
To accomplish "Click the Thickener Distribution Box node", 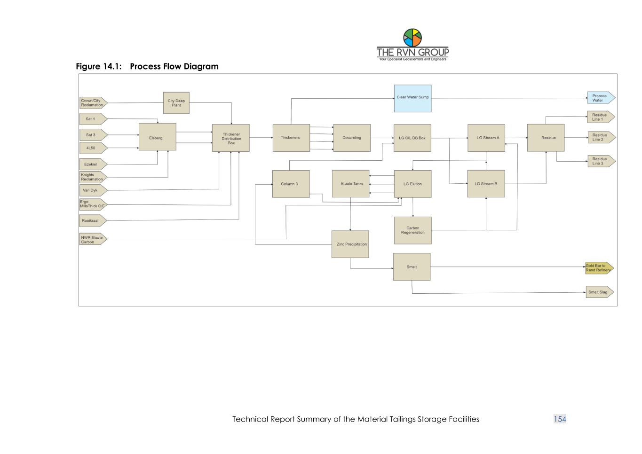I will coord(231,138).
